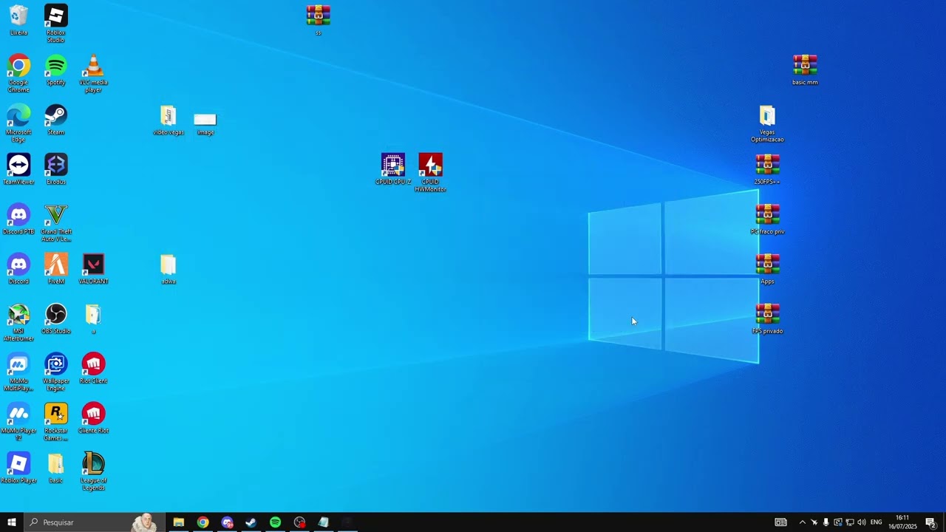Select the VLC media player shortcut
Image resolution: width=946 pixels, height=532 pixels.
tap(93, 73)
